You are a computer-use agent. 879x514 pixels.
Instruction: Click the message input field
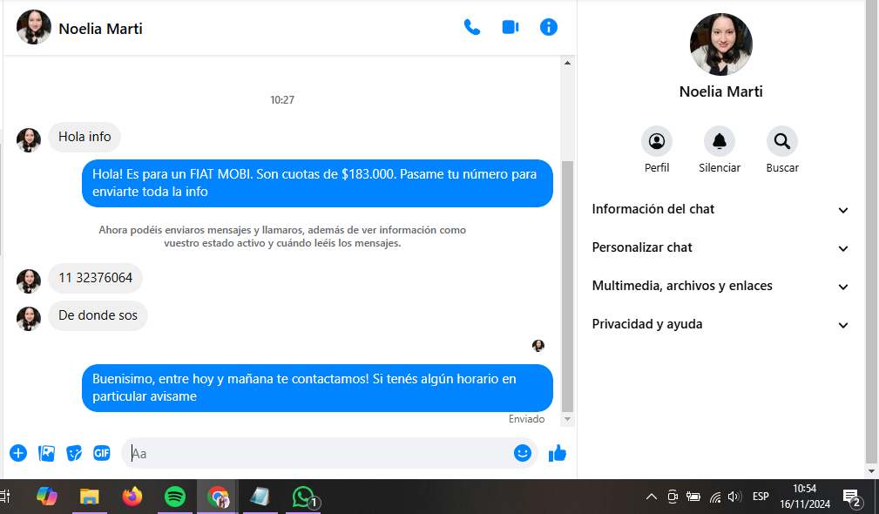tap(318, 453)
